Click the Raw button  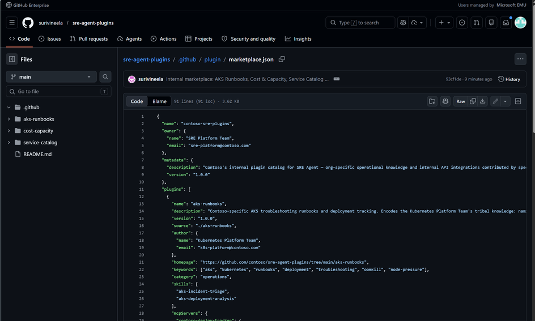click(461, 101)
